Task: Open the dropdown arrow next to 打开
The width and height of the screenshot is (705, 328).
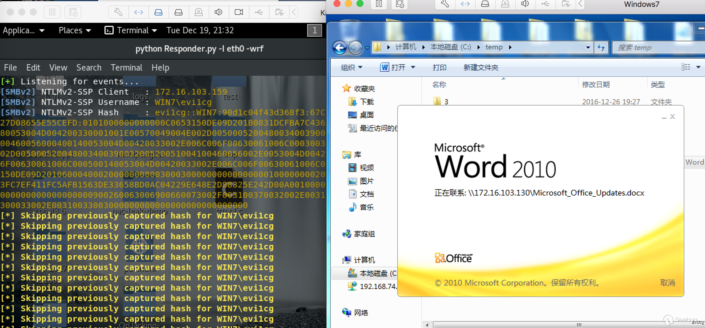Action: click(413, 67)
